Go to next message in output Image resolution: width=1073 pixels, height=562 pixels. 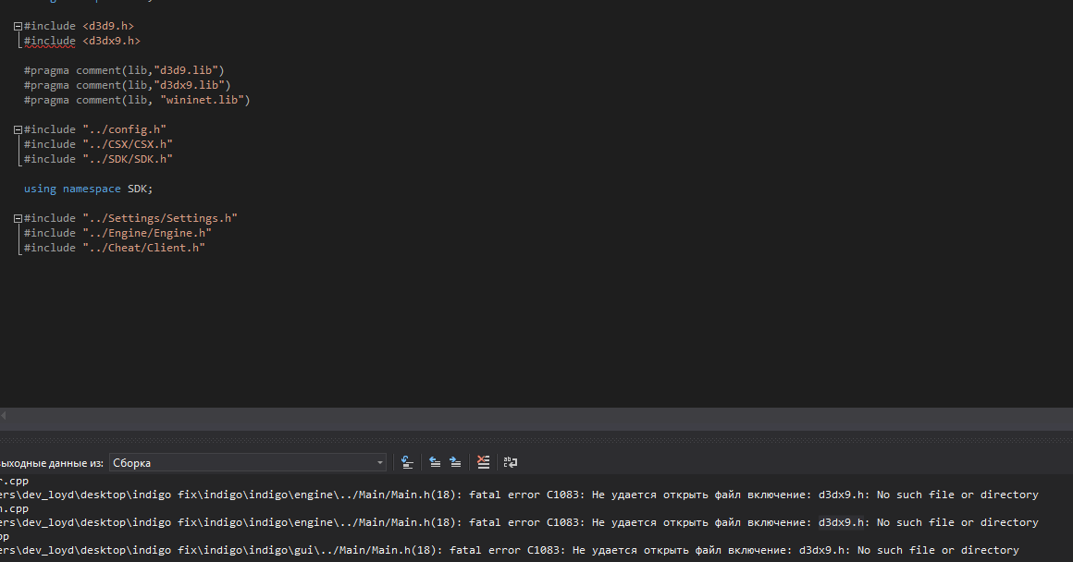pos(455,463)
